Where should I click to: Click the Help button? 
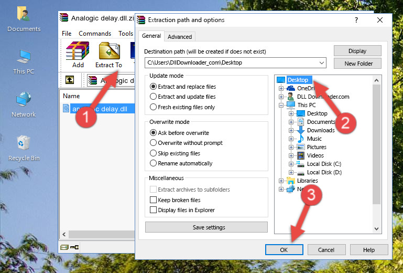coord(369,250)
